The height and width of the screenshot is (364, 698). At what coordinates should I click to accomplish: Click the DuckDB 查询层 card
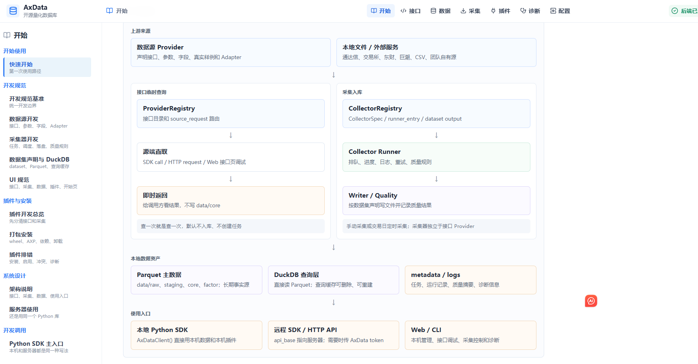[334, 280]
